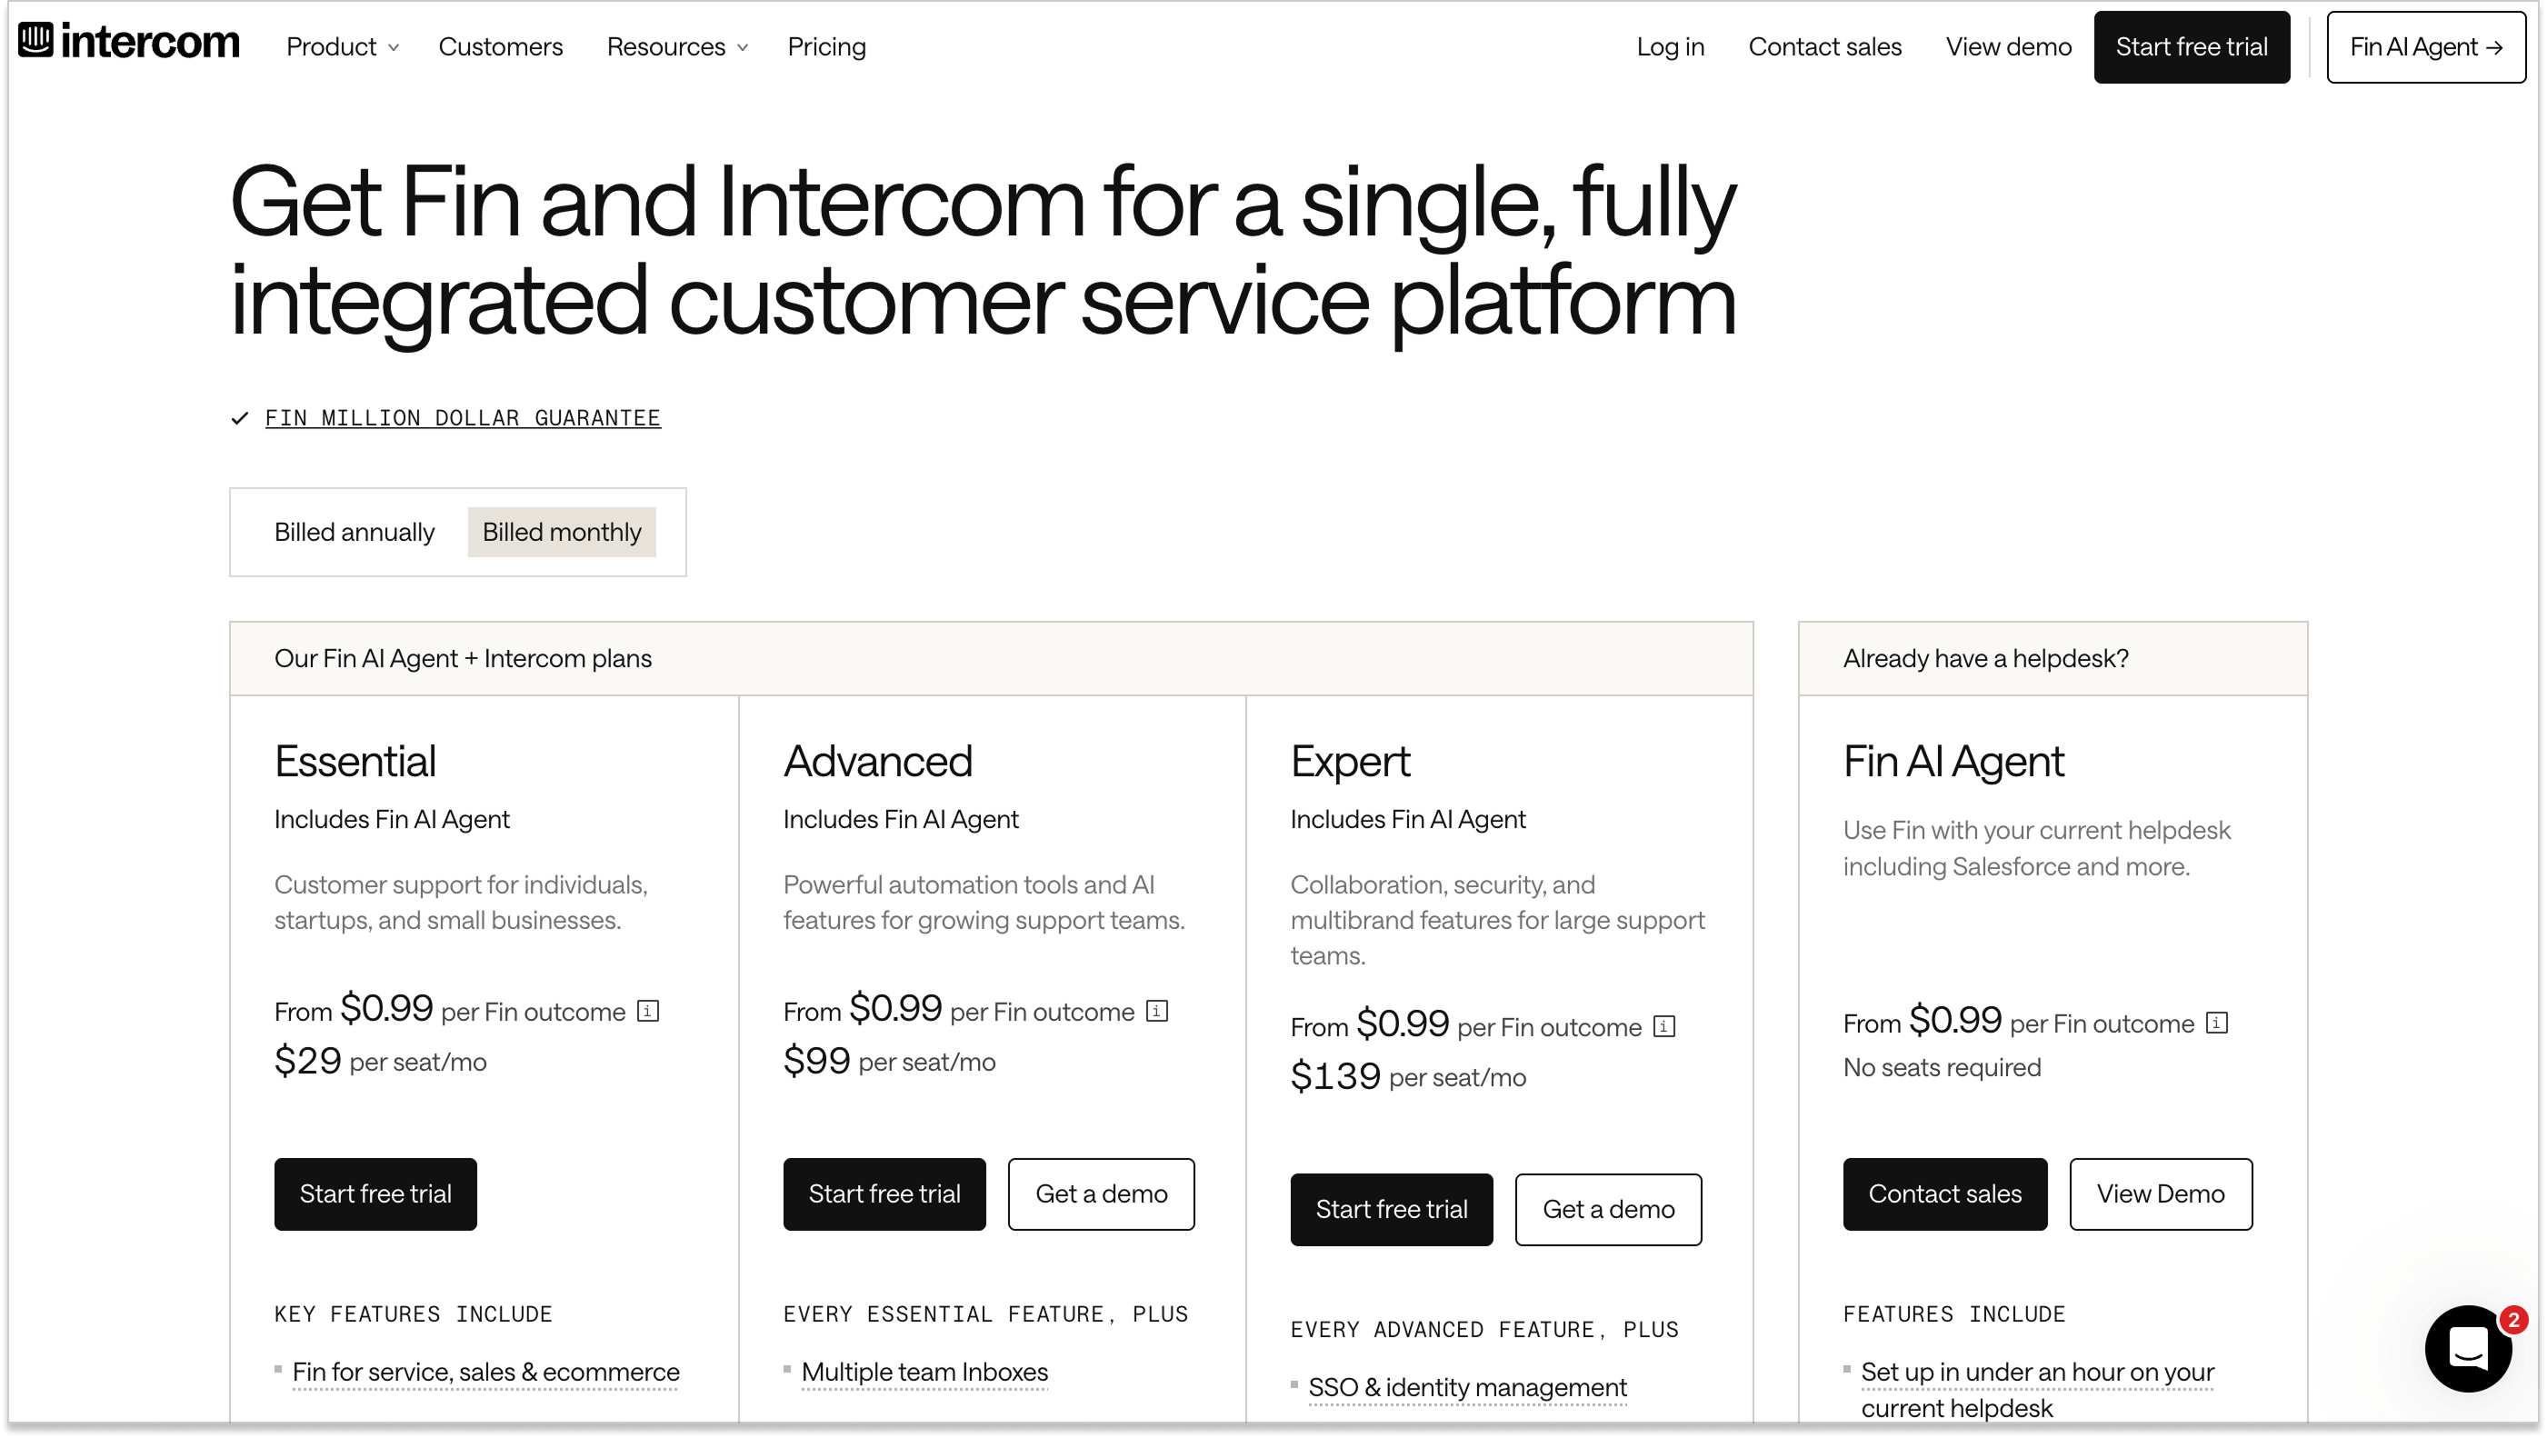The image size is (2547, 1438).
Task: Open the Pricing nav item
Action: click(826, 46)
